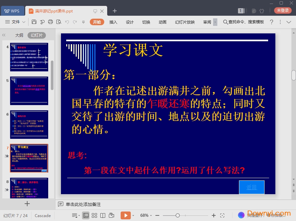Switch to slide sorter view icon

(94, 215)
